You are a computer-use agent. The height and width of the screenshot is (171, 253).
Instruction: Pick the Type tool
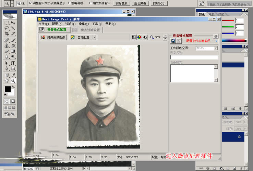(13, 63)
